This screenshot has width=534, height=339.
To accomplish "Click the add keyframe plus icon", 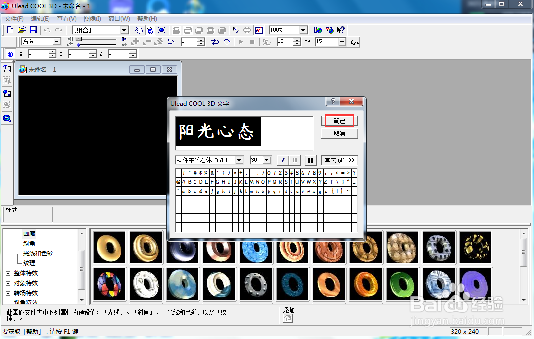I will [x=135, y=42].
